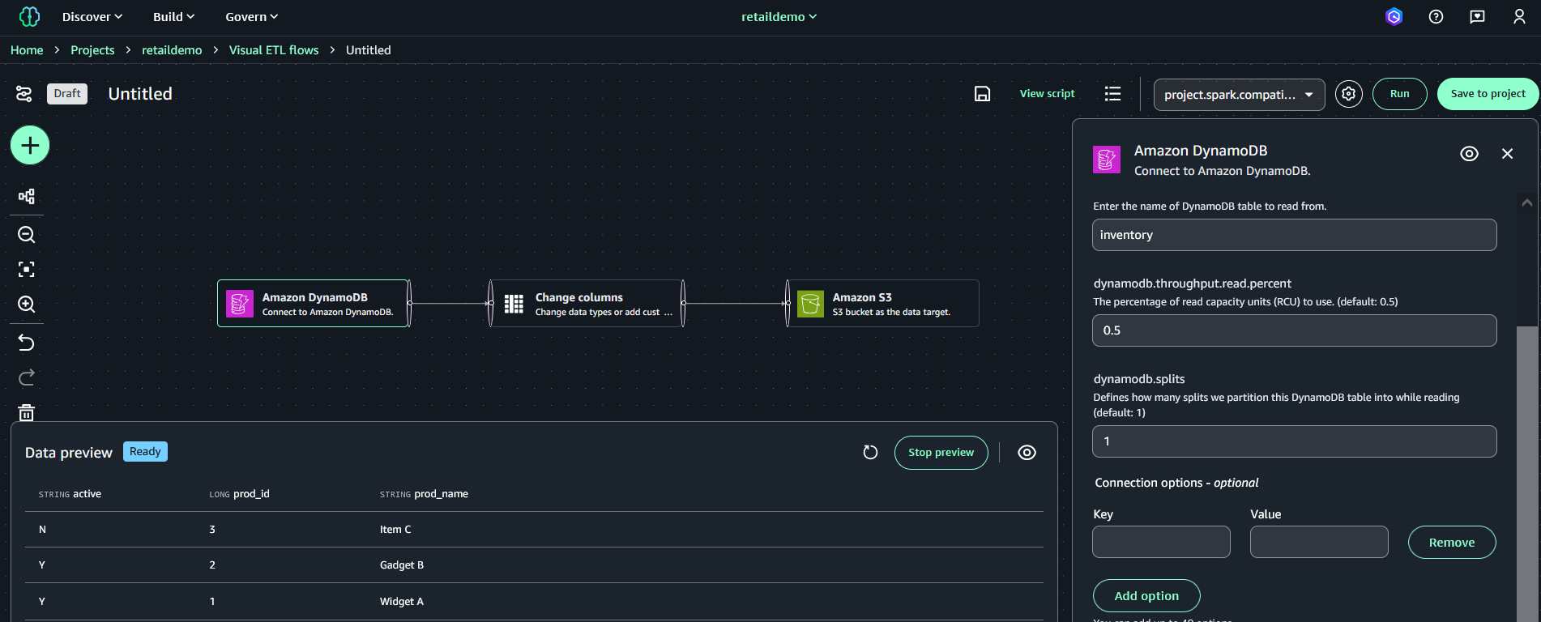Expand the Govern menu
This screenshot has height=622, width=1541.
(252, 17)
